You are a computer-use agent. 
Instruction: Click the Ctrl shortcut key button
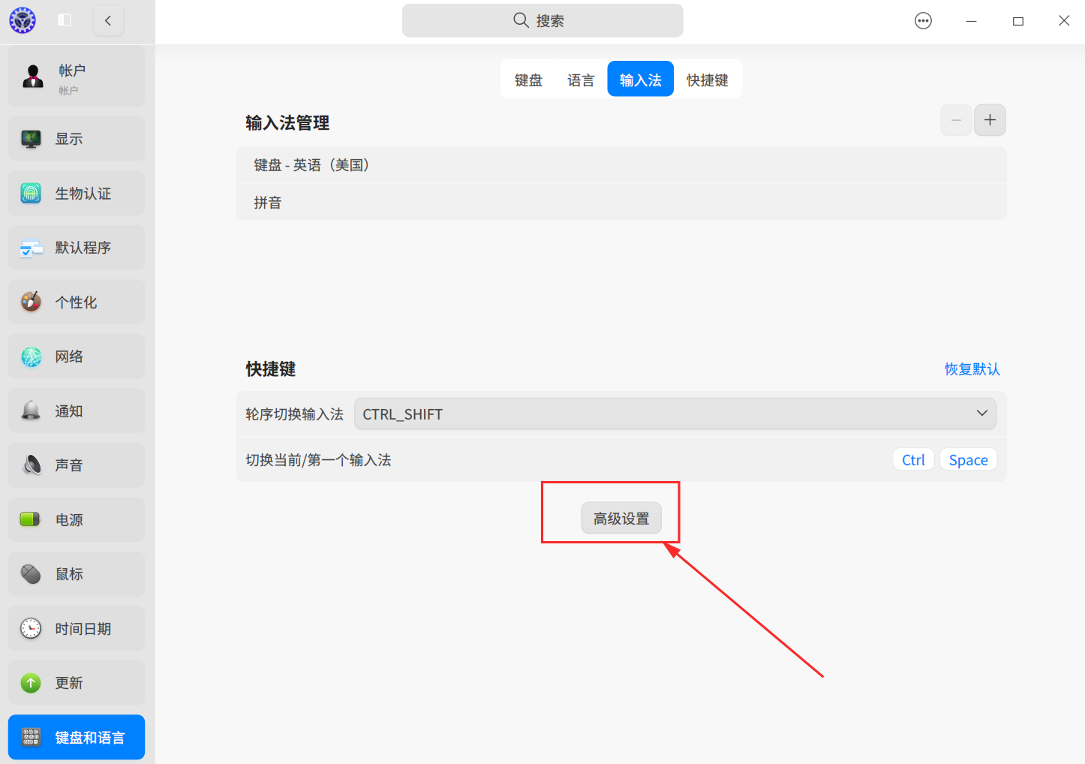coord(913,460)
